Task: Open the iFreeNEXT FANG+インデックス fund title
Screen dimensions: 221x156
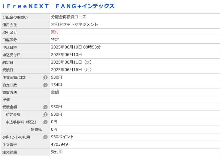Action: (x=58, y=6)
